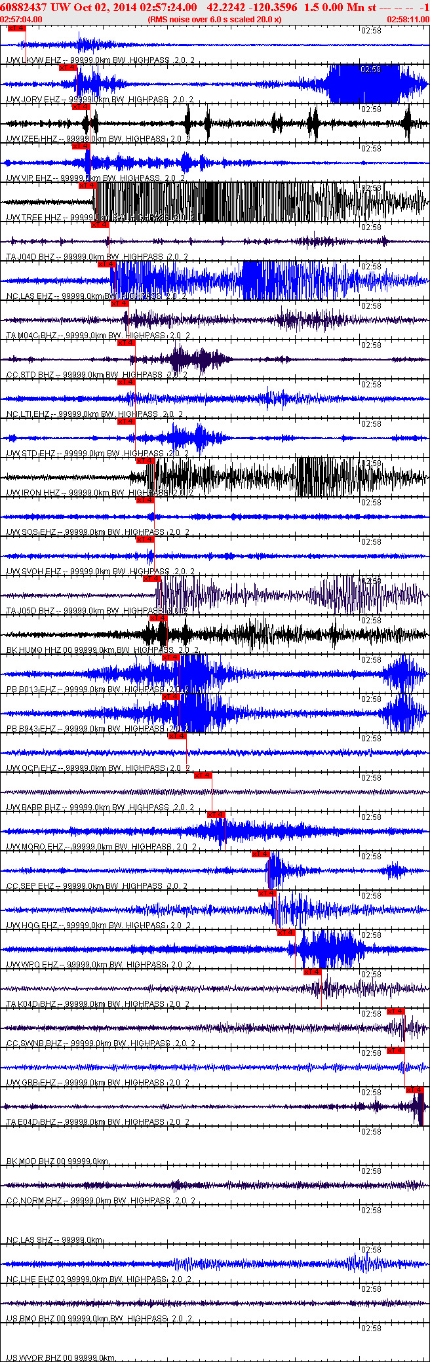
Task: Click the red pick marker on CC SWNB trace
Action: click(396, 1011)
